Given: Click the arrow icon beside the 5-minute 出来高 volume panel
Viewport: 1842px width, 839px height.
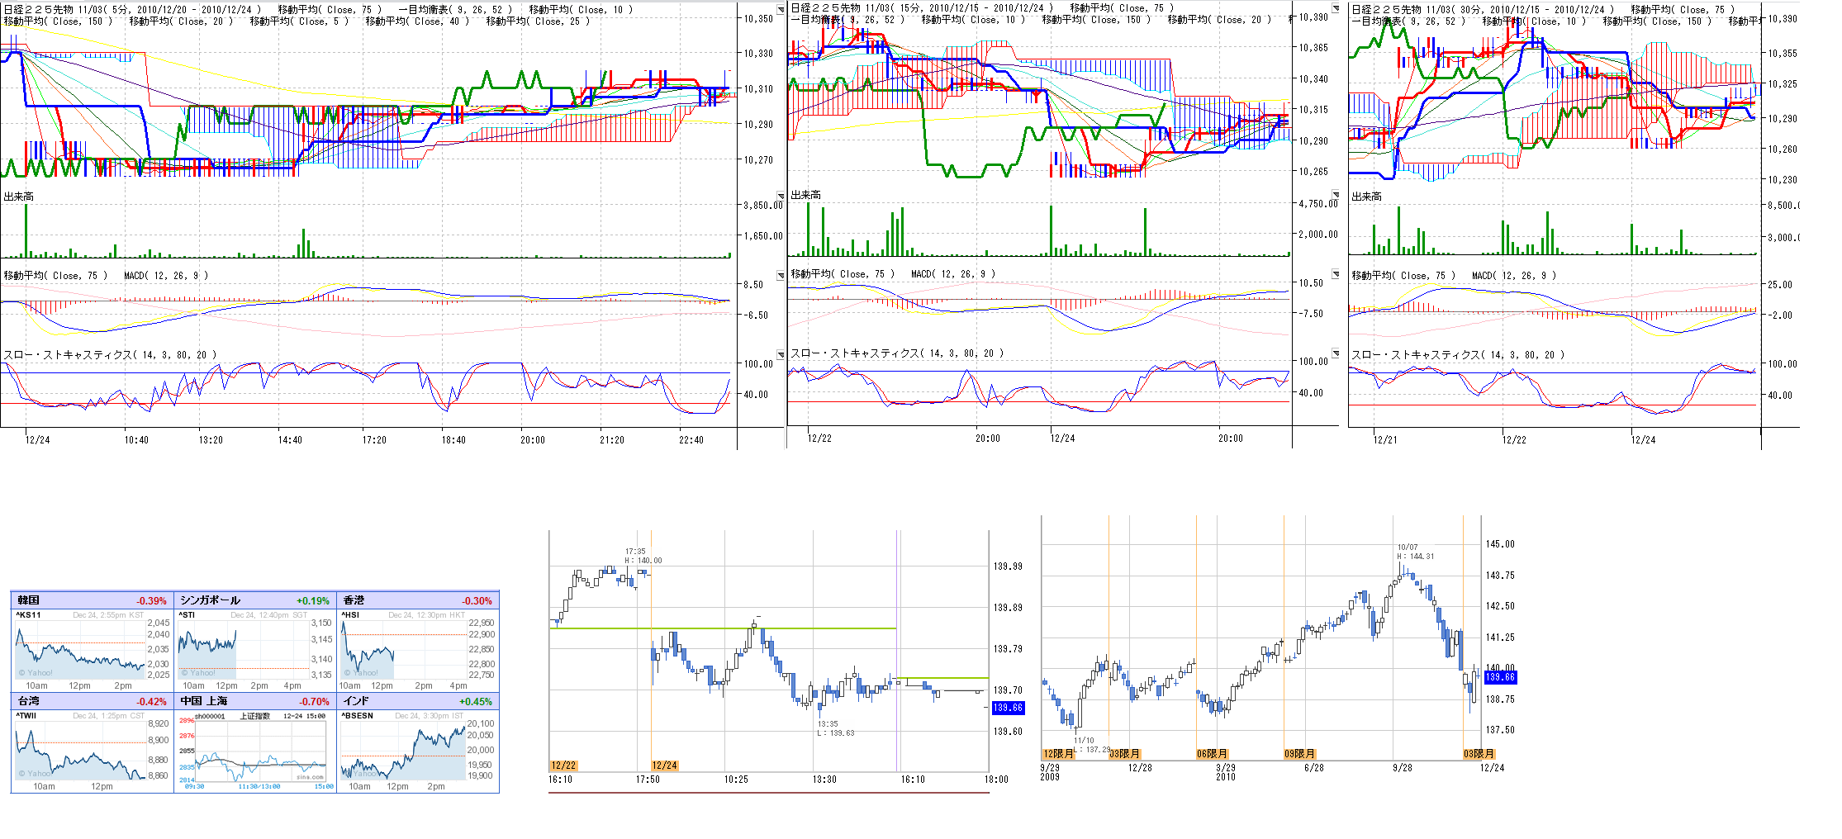Looking at the screenshot, I should (781, 196).
